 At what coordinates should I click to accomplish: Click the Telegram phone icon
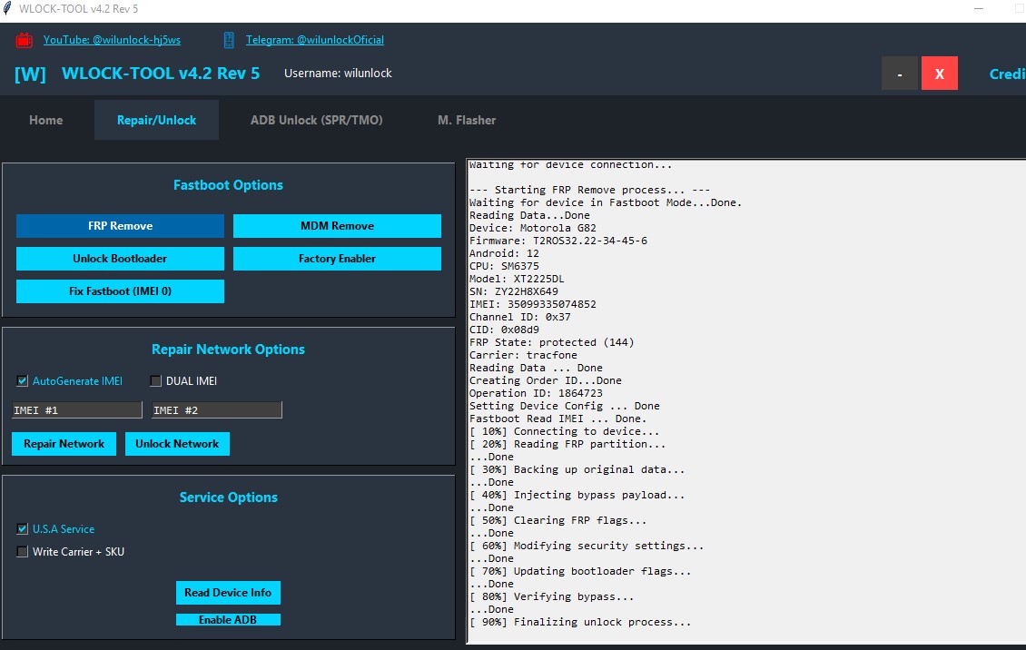click(x=229, y=40)
